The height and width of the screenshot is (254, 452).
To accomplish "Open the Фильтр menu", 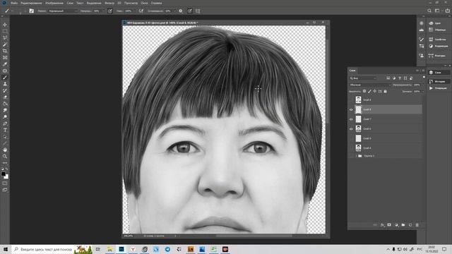I will 109,3.
